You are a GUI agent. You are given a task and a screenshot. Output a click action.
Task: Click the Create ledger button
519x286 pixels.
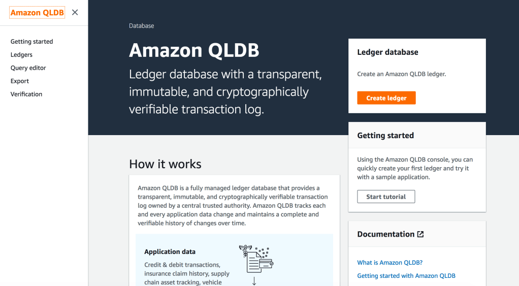pos(386,98)
